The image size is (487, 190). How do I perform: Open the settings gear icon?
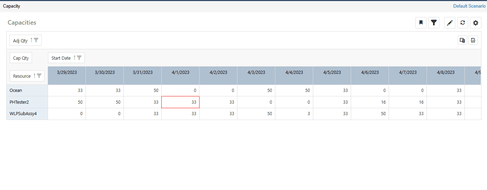[476, 23]
